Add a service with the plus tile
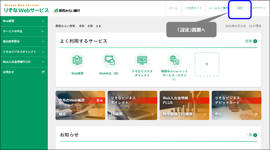Image resolution: width=270 pixels, height=150 pixels. (207, 64)
